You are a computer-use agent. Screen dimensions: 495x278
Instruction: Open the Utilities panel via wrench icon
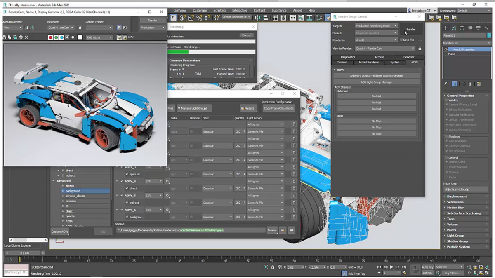487,28
